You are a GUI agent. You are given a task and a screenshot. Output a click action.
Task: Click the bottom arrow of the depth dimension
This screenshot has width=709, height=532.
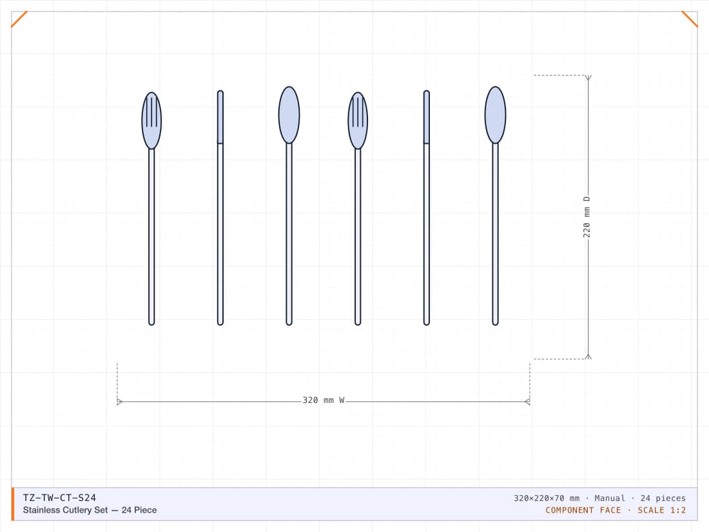click(x=588, y=357)
